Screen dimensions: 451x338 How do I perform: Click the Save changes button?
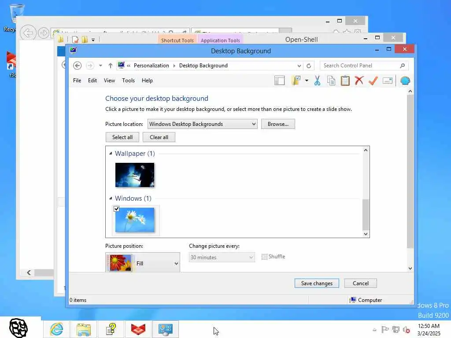coord(317,283)
